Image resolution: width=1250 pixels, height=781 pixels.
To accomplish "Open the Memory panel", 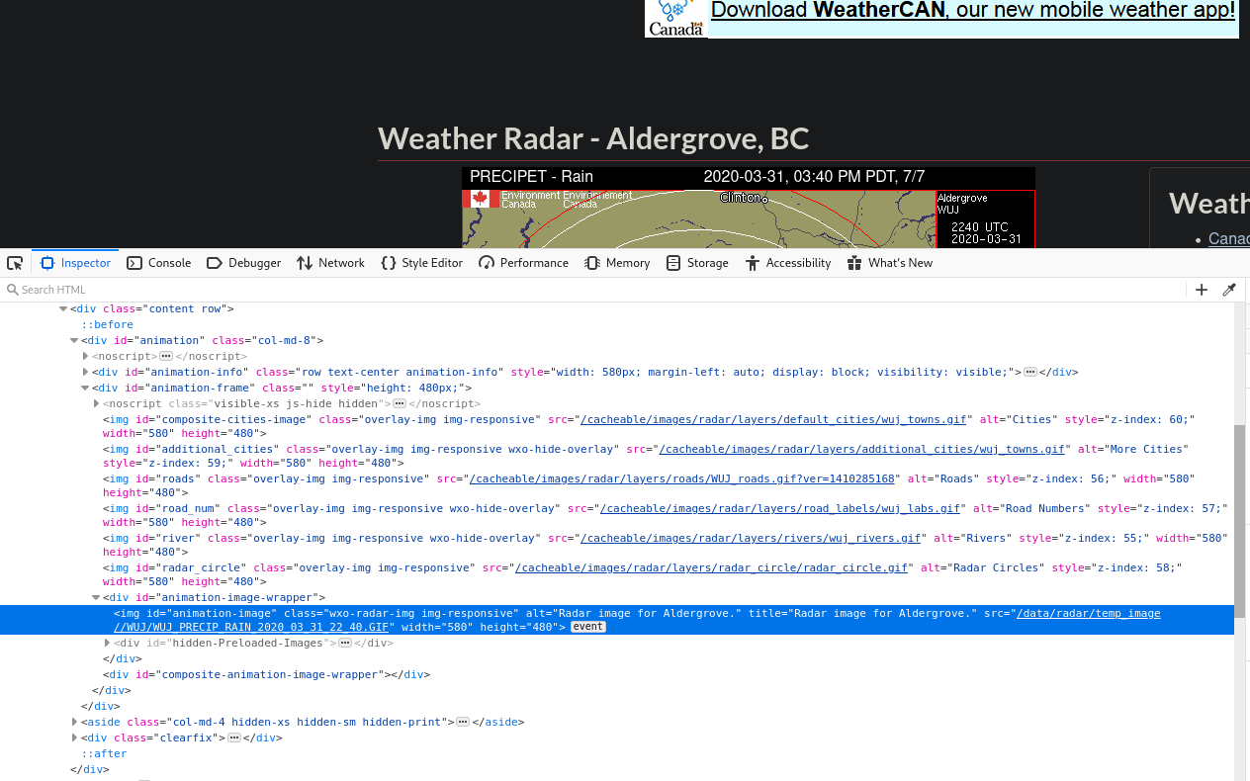I will click(617, 263).
